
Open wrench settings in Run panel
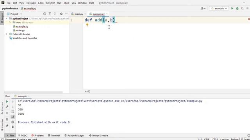click(7, 107)
